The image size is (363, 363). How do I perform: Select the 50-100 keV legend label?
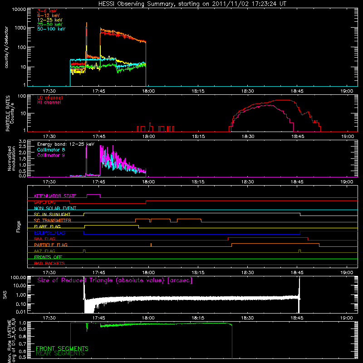51,29
